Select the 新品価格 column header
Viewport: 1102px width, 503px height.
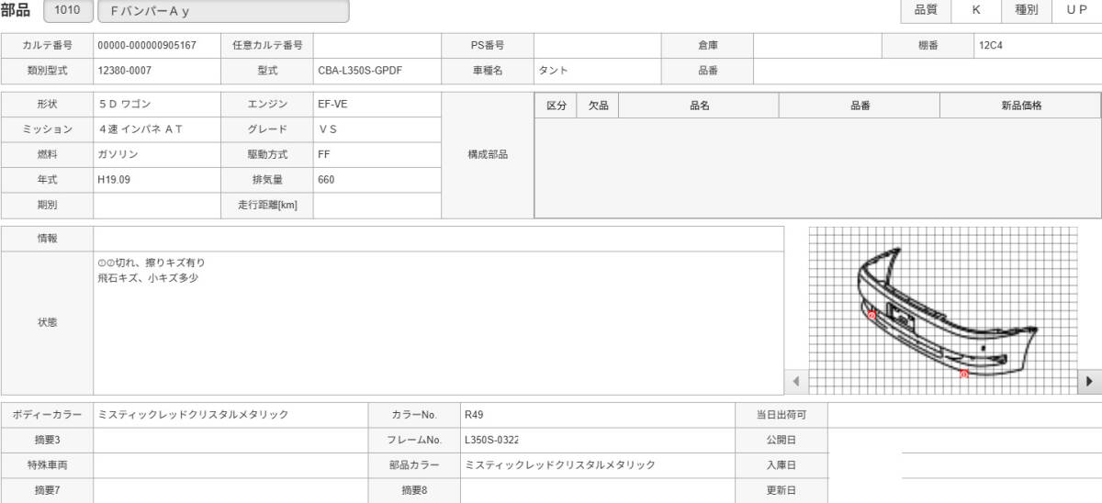pyautogui.click(x=1021, y=106)
